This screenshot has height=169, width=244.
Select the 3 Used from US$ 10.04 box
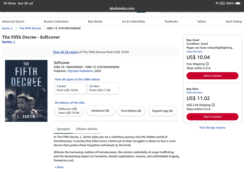(x=70, y=88)
